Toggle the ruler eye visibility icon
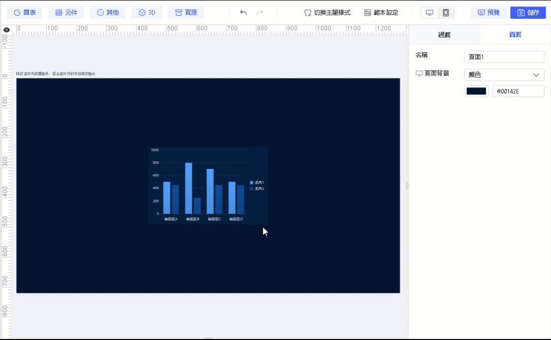This screenshot has width=551, height=340. click(x=6, y=30)
